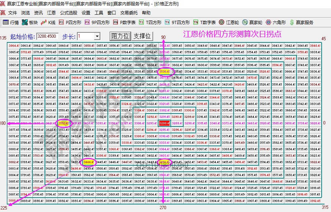
Task: Select the highlighted center price cell 3288.45
Action: [164, 123]
